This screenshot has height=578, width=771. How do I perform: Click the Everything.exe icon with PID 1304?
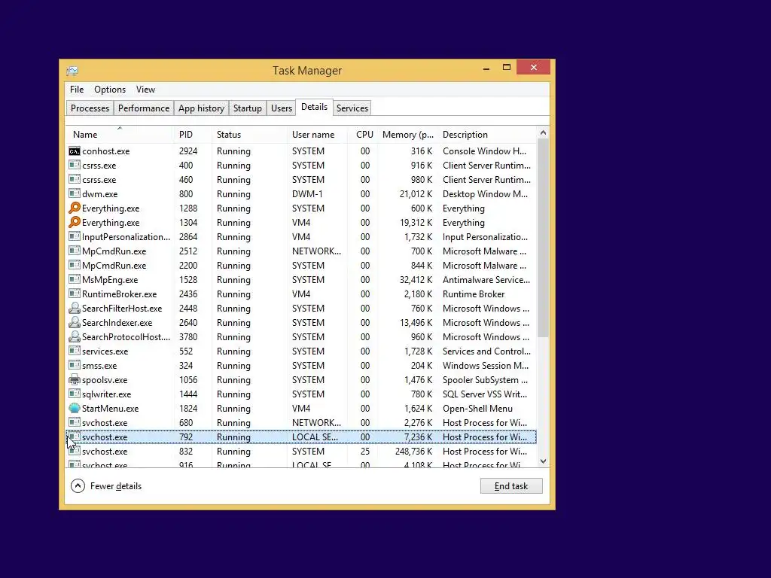click(x=75, y=222)
